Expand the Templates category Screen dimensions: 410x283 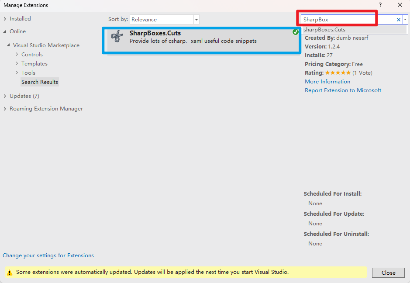[17, 64]
